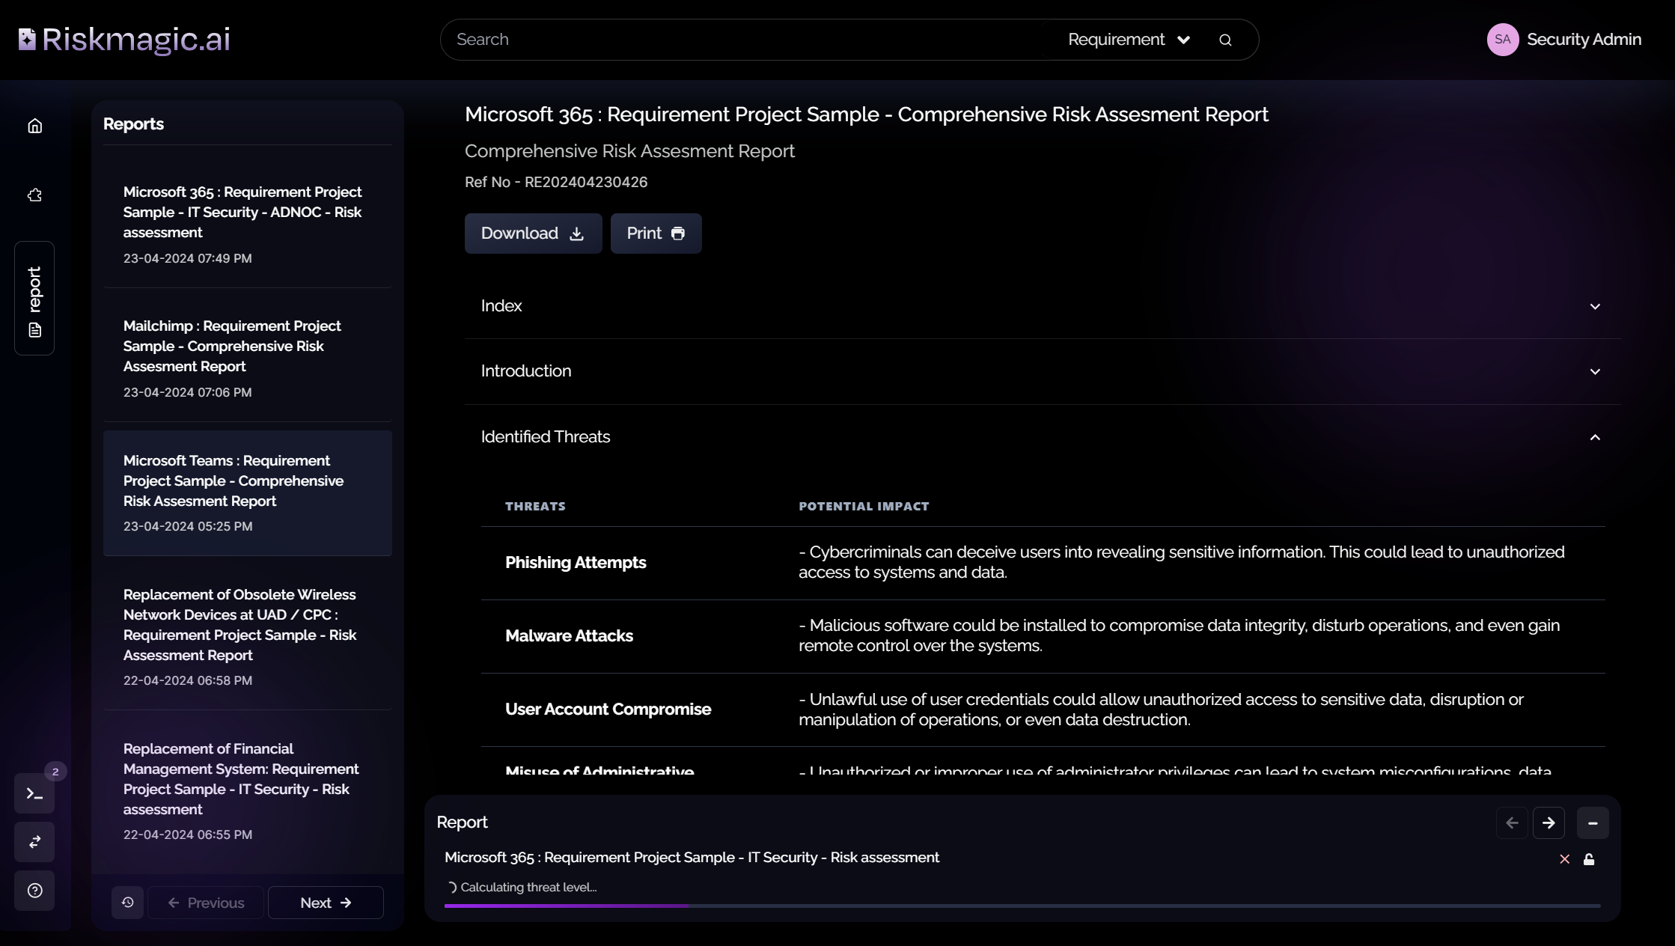Select the Microsoft Teams report entry

click(247, 493)
